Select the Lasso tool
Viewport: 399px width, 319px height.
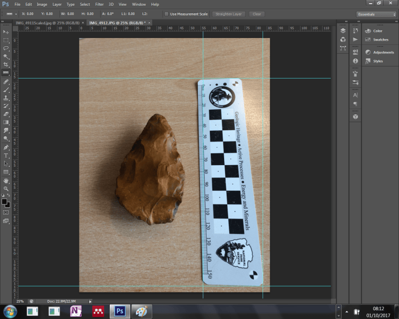pos(6,48)
